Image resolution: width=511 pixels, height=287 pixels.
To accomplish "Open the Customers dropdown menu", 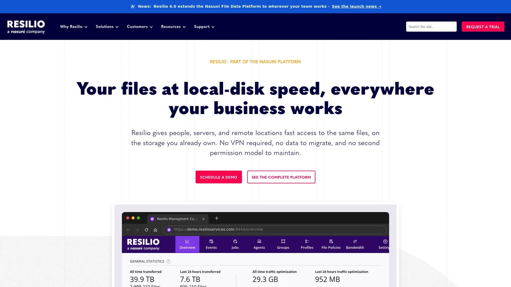I will [x=140, y=27].
